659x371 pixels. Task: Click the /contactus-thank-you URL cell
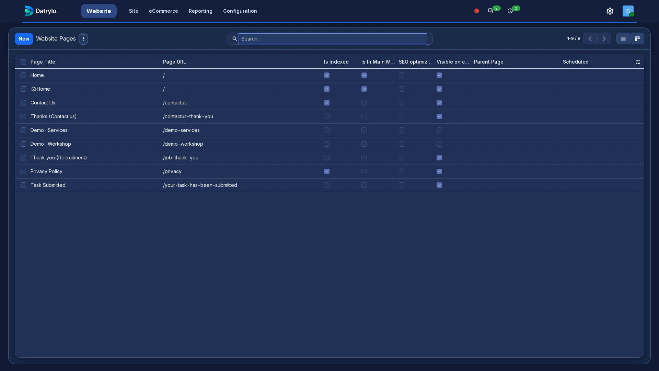coord(188,116)
